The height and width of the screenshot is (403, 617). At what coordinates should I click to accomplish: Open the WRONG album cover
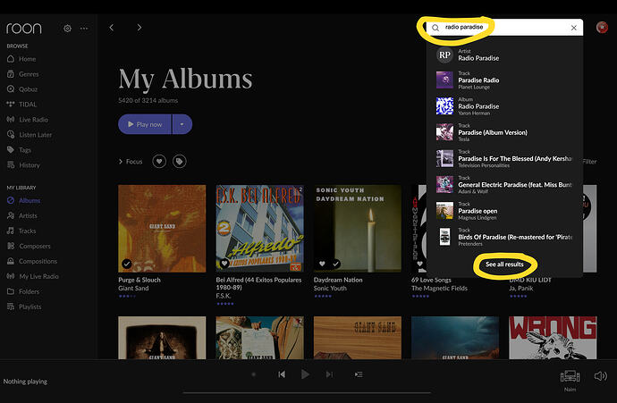pyautogui.click(x=553, y=338)
